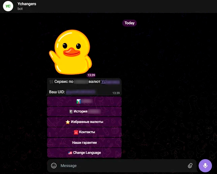The width and height of the screenshot is (217, 174).
Task: Click the paperclip attach file icon
Action: 190,166
